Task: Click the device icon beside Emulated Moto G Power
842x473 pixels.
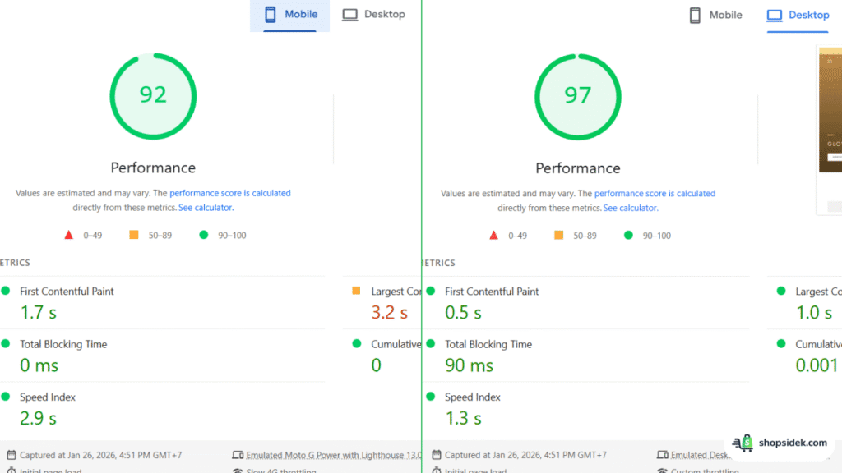Action: (x=238, y=454)
